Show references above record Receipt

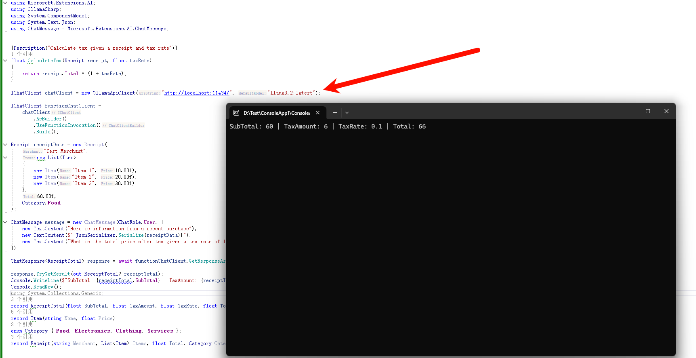click(x=22, y=337)
